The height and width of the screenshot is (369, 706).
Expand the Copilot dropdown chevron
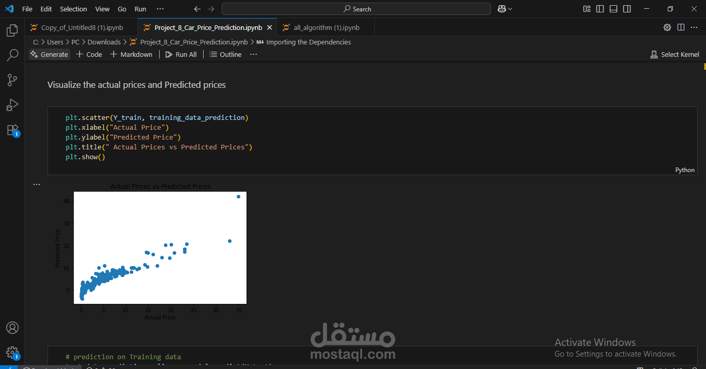(x=510, y=9)
